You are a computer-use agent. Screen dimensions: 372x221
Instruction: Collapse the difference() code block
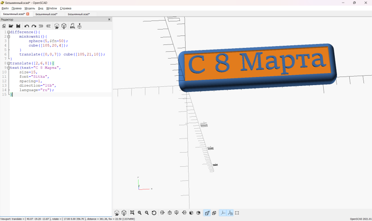(x=8, y=32)
